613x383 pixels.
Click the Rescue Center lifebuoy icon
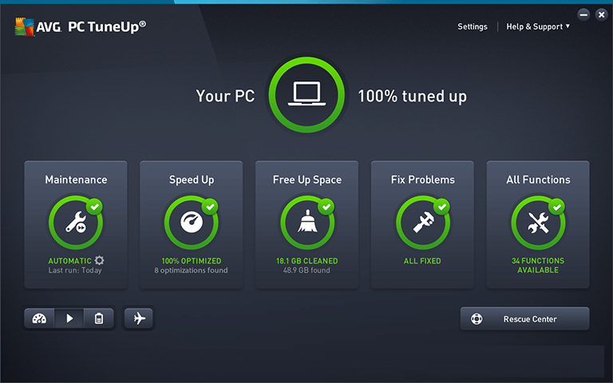click(477, 319)
